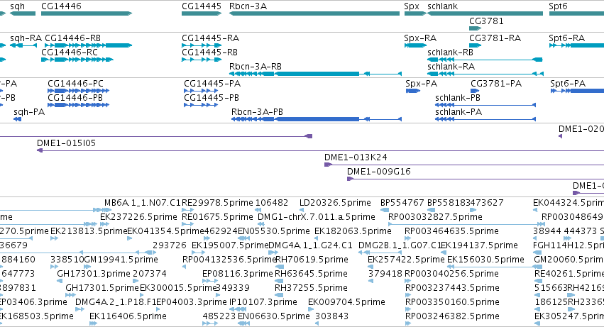This screenshot has width=604, height=327.
Task: Select EST EK257422.5prime
Action: click(x=406, y=260)
